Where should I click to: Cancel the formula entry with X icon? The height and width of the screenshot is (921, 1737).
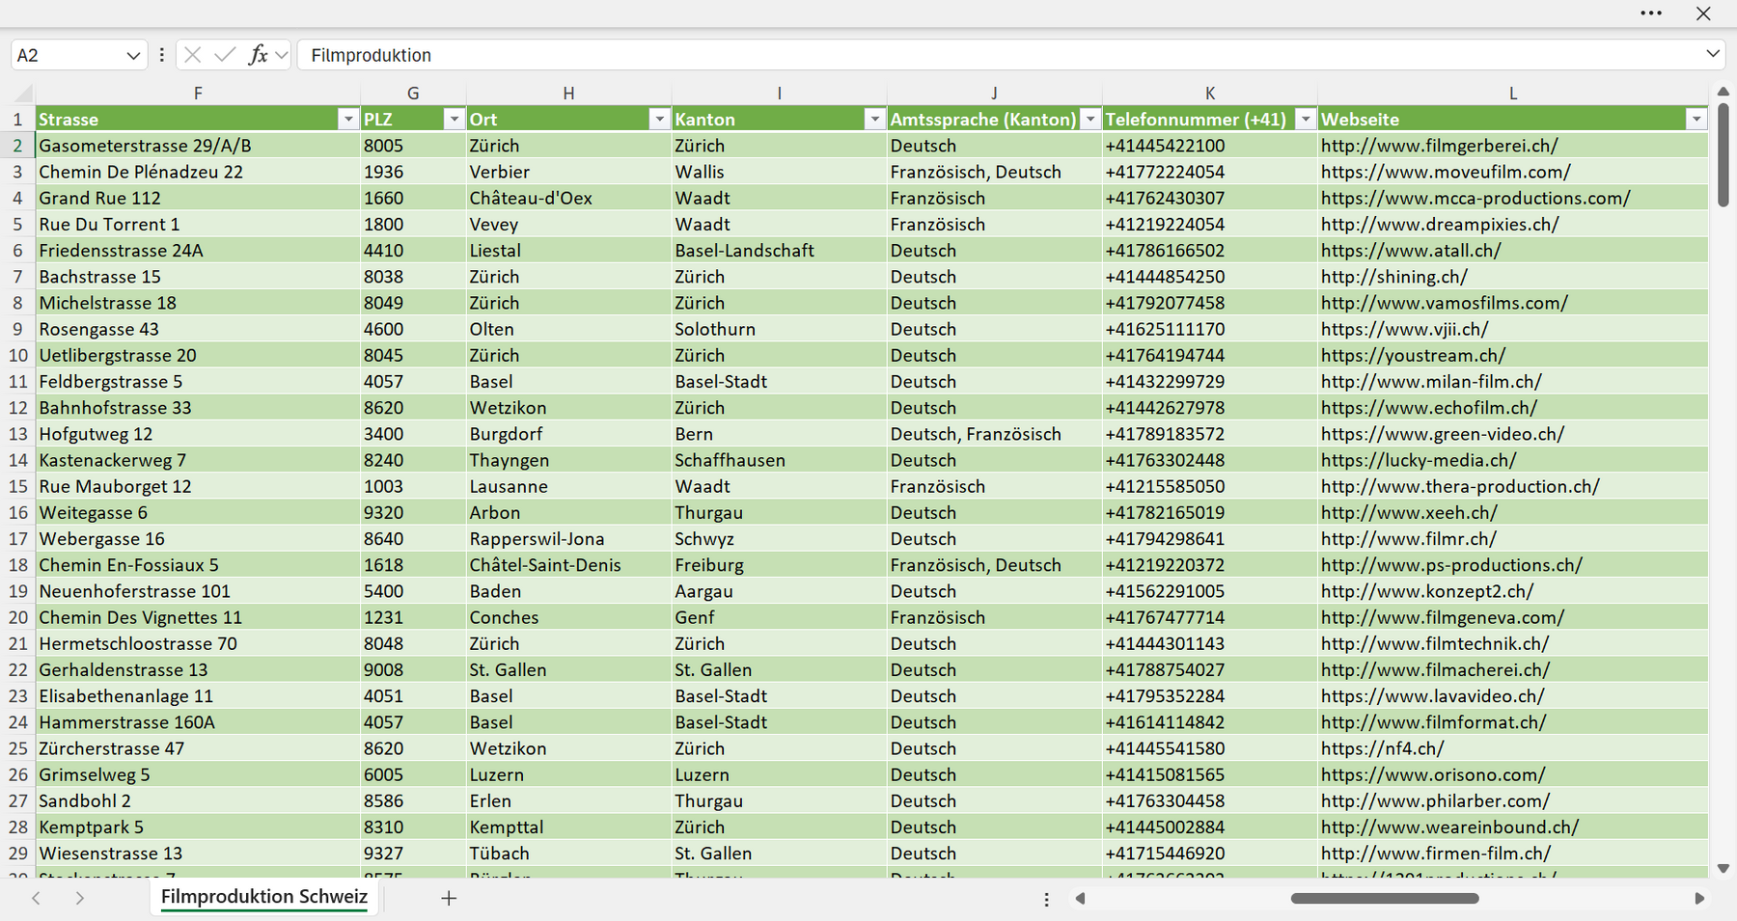(x=193, y=55)
